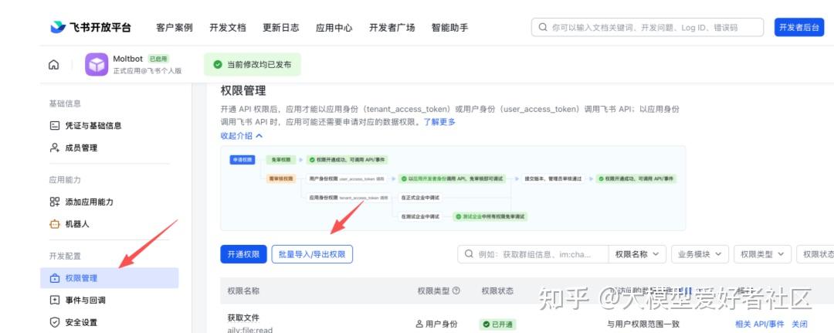The image size is (834, 333).
Task: Click the 添加应用能力 grid icon
Action: pos(54,202)
